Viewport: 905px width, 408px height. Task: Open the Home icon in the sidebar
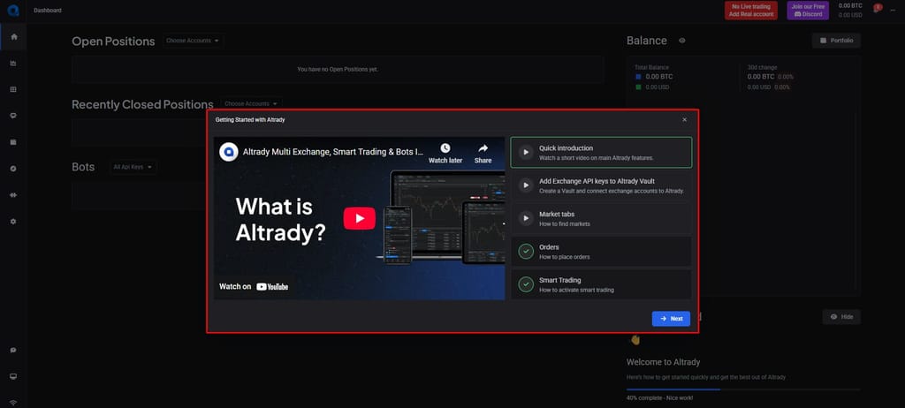[14, 36]
